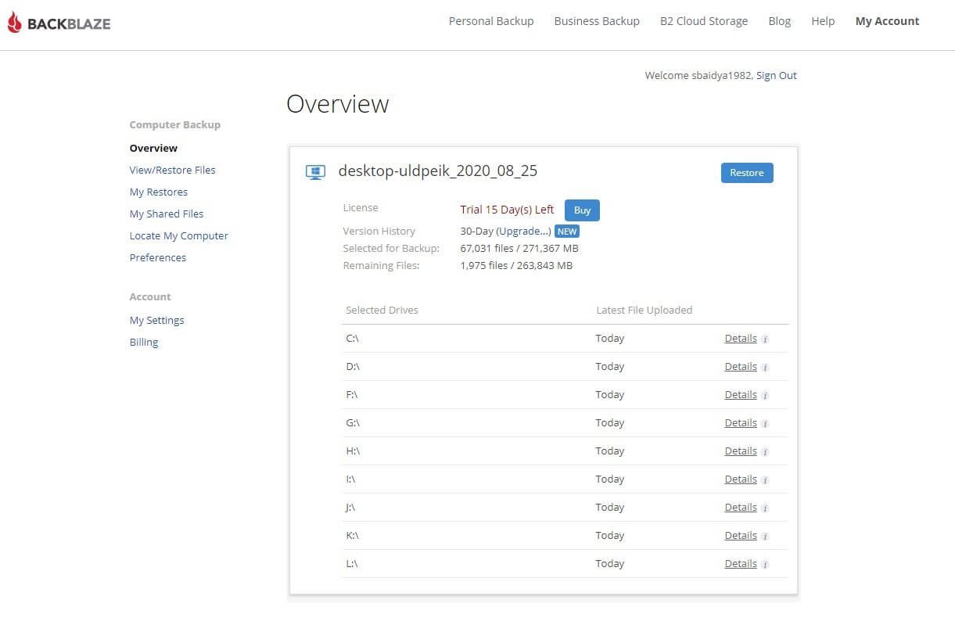Open Personal Backup in the top navigation
Screen dimensions: 955x632
point(491,21)
